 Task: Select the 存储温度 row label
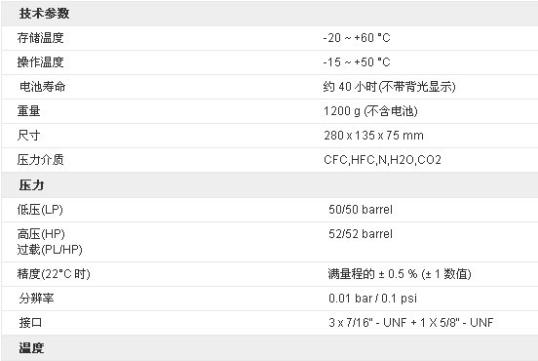[41, 38]
